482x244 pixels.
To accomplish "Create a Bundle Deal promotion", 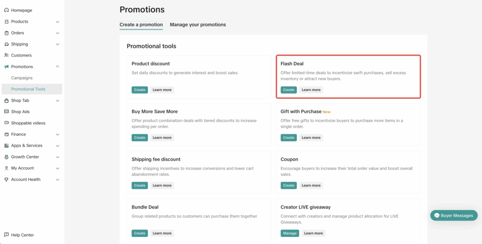I will 140,233.
